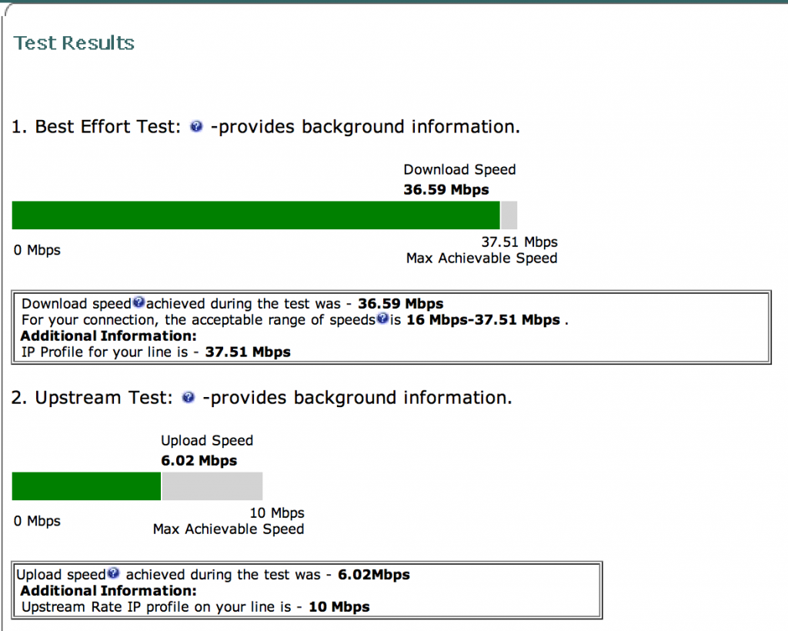Click the '0 Mbps' label under download bar
The height and width of the screenshot is (631, 788).
(37, 250)
